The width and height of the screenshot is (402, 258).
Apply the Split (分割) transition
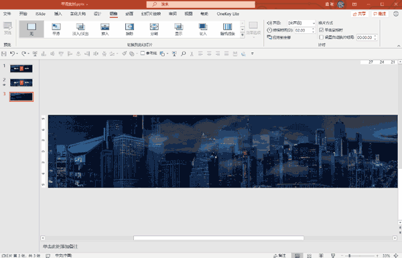pyautogui.click(x=154, y=29)
